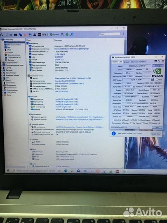Expand the Операционная система tree node arrow
This screenshot has width=167, height=223.
(x=1, y=65)
